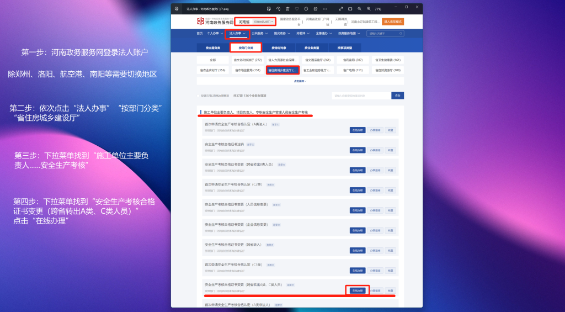
Task: Zoom in using the plus magnifier
Action: tap(369, 9)
